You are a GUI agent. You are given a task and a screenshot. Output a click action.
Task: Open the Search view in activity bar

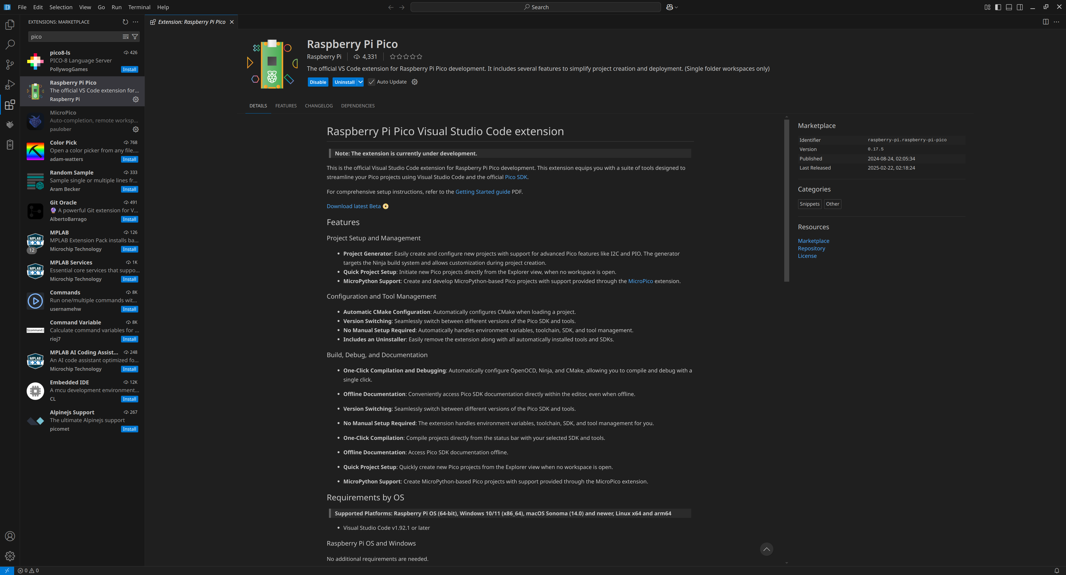click(x=10, y=45)
